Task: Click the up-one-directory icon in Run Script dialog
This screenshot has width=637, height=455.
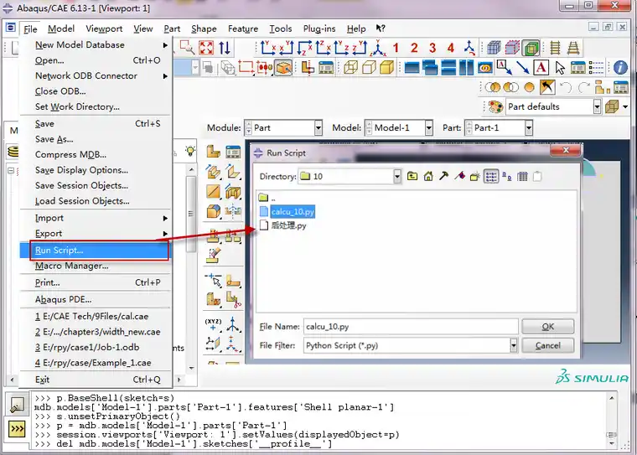Action: (412, 176)
